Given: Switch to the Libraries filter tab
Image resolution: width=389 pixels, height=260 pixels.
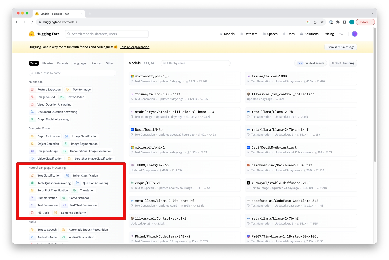Looking at the screenshot, I should (x=47, y=63).
